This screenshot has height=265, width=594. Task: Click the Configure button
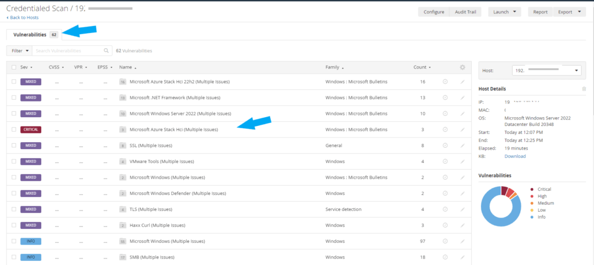434,12
